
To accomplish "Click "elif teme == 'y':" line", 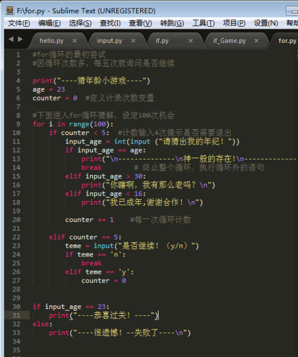I will (x=100, y=272).
